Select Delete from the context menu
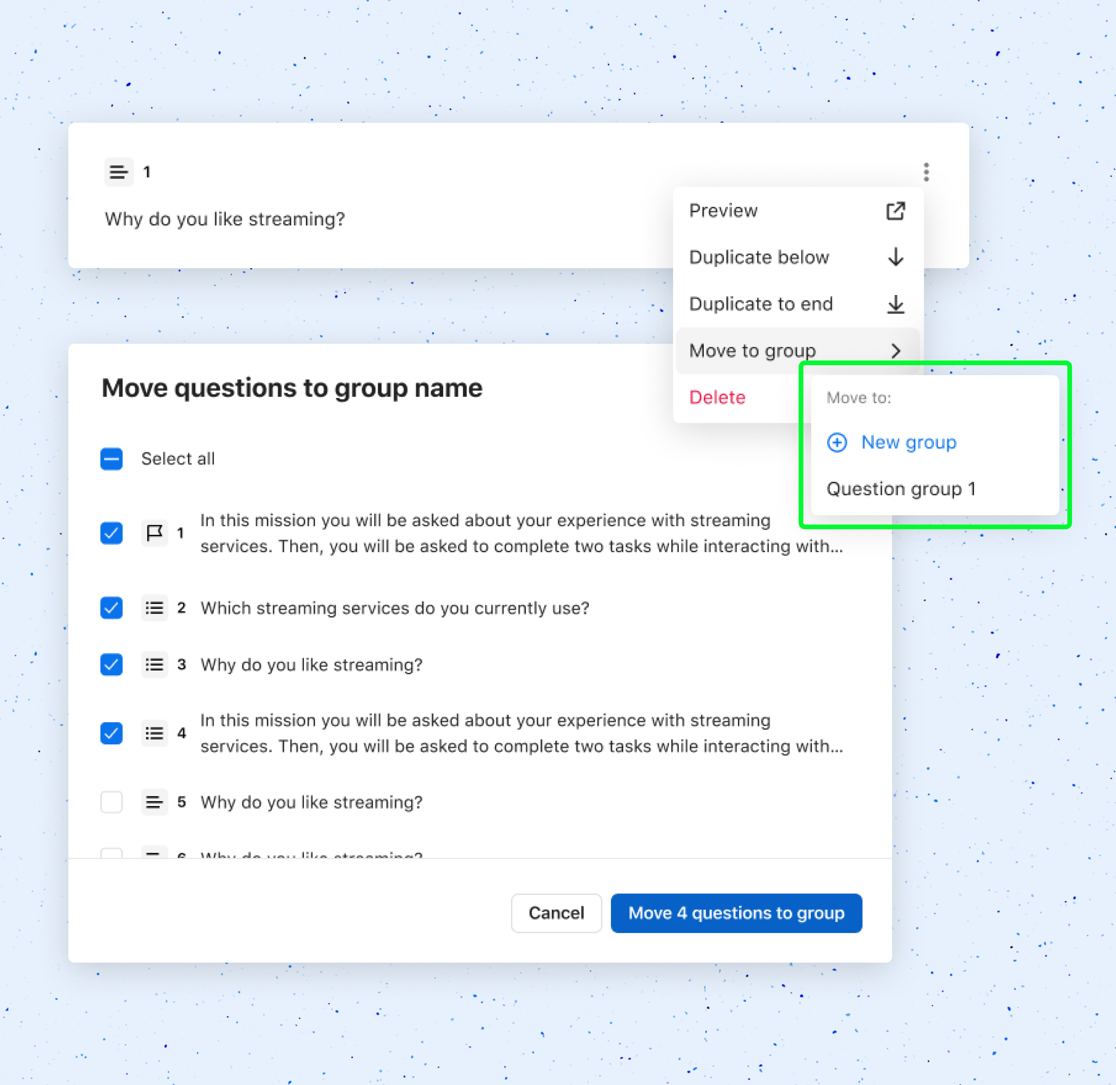This screenshot has width=1116, height=1085. point(717,397)
